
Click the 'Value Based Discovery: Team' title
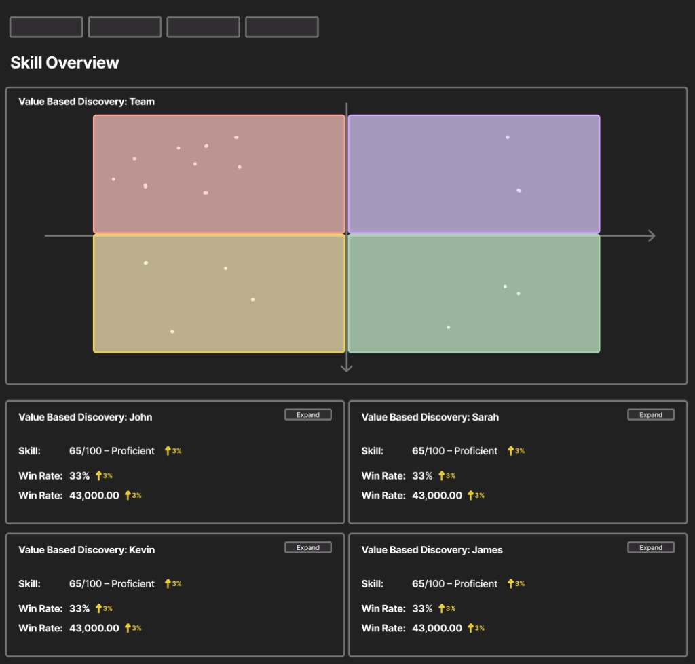(86, 102)
